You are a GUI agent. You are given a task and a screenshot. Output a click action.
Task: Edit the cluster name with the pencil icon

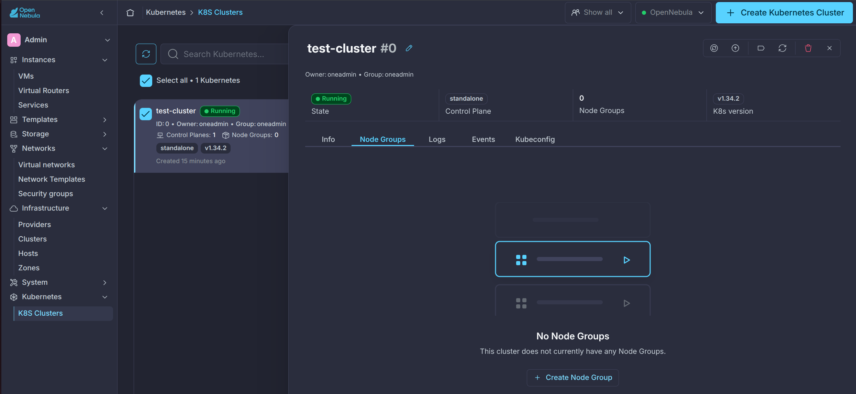coord(409,48)
